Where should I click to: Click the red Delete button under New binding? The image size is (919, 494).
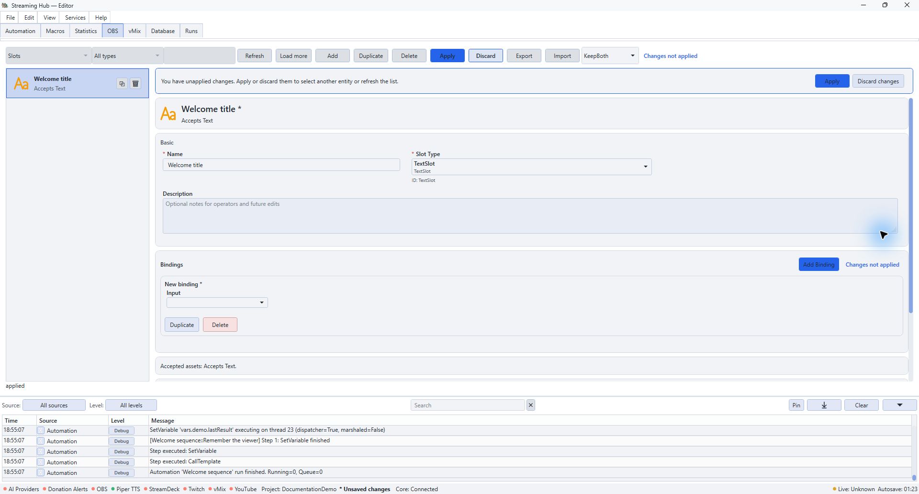220,325
